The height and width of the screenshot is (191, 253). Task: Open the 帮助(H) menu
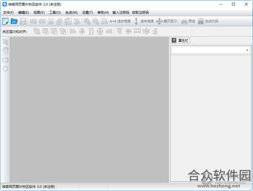103,13
